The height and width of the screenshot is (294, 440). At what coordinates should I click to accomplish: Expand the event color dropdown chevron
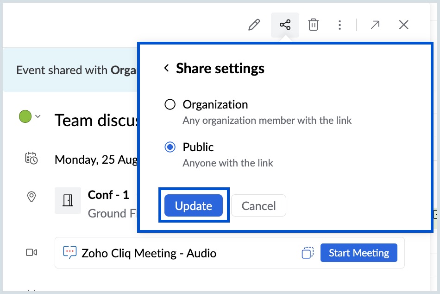click(38, 116)
